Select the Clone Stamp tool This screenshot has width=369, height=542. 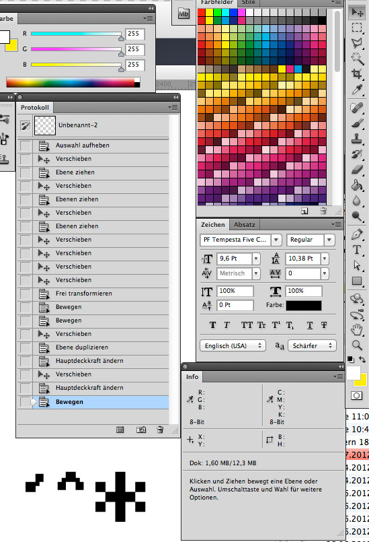357,139
